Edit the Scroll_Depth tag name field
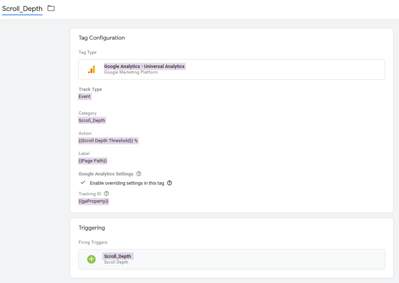This screenshot has height=283, width=399. [x=22, y=8]
